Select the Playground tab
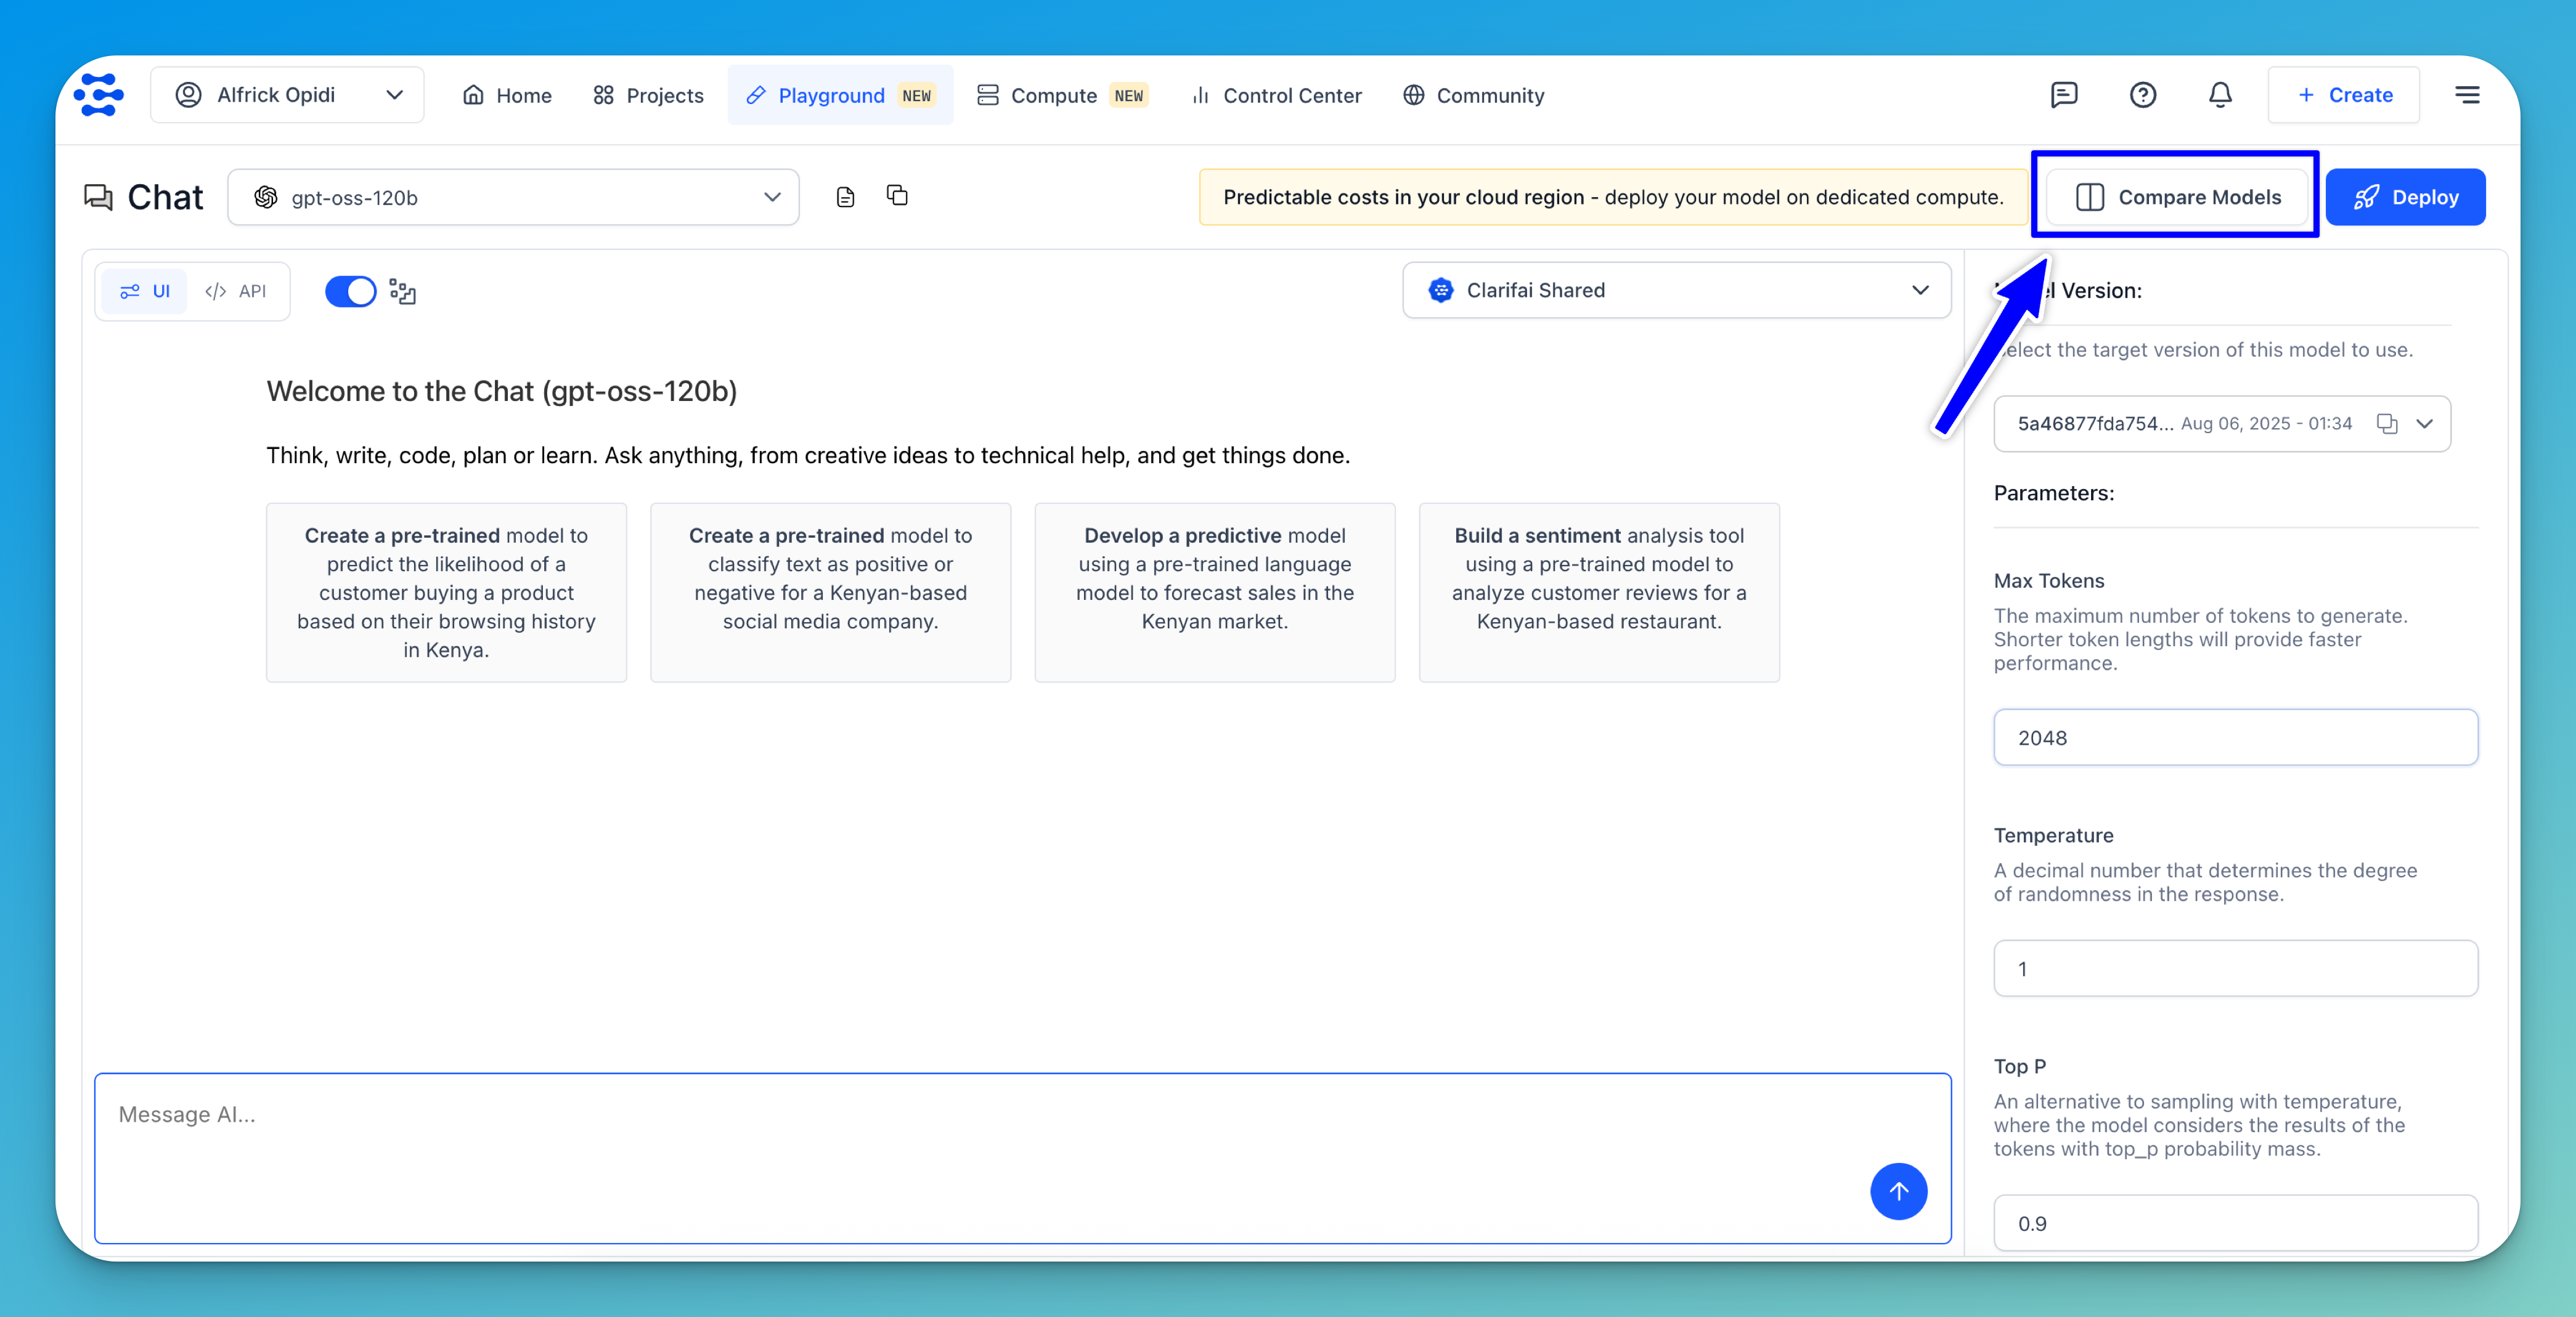Viewport: 2576px width, 1317px height. coord(840,95)
